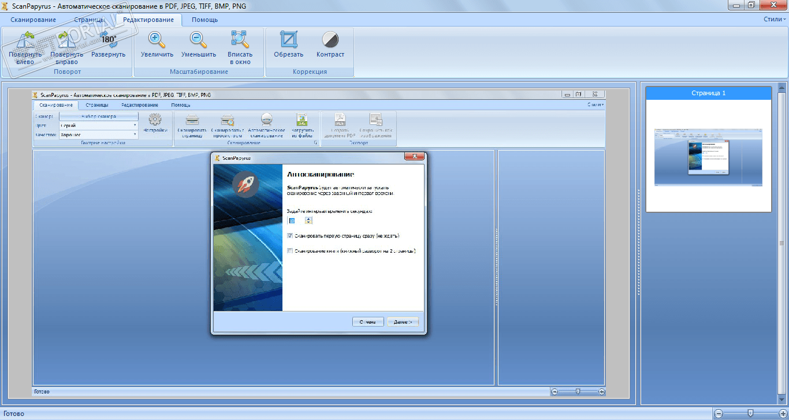
Task: Click the Готово text in the main status bar
Action: tap(13, 414)
